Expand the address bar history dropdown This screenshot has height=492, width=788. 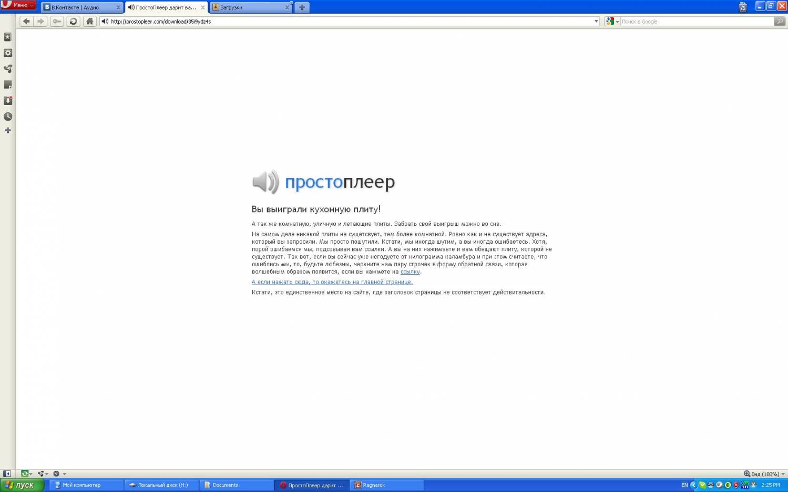[596, 22]
